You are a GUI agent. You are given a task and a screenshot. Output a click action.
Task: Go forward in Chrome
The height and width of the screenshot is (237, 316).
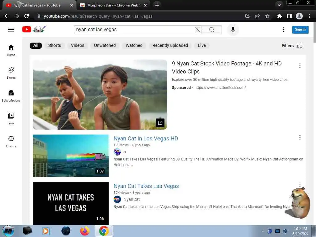tap(17, 16)
